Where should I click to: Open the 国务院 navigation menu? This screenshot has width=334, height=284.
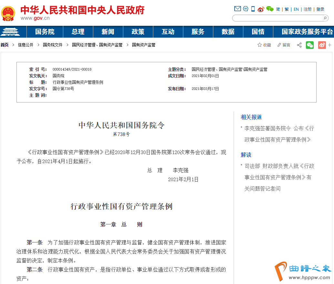click(x=45, y=32)
